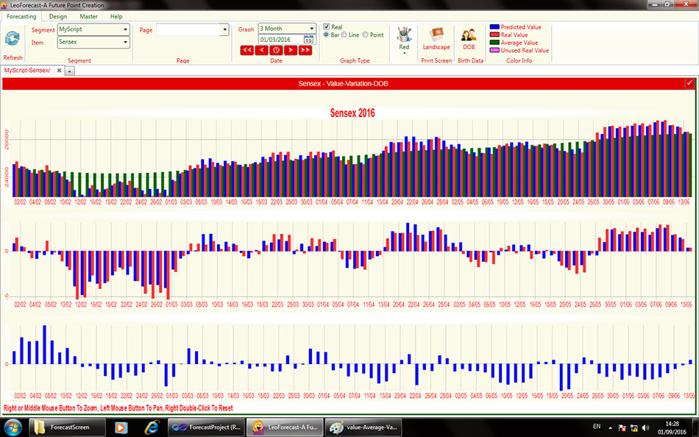Close the MyScript-Sensex/ document tab
The width and height of the screenshot is (699, 437).
tap(59, 71)
